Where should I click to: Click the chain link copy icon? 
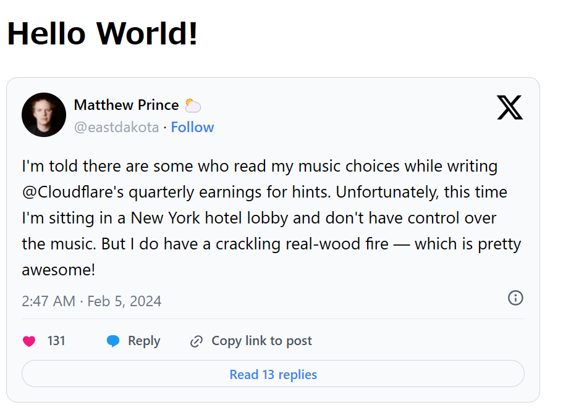point(197,341)
